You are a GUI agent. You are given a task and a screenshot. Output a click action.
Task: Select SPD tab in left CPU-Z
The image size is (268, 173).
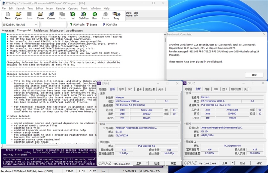click(x=130, y=89)
